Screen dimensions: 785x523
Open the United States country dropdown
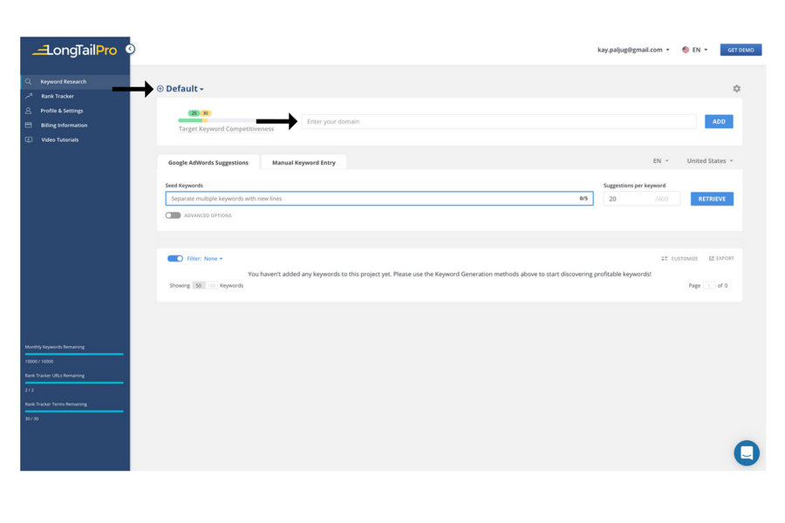(x=710, y=160)
